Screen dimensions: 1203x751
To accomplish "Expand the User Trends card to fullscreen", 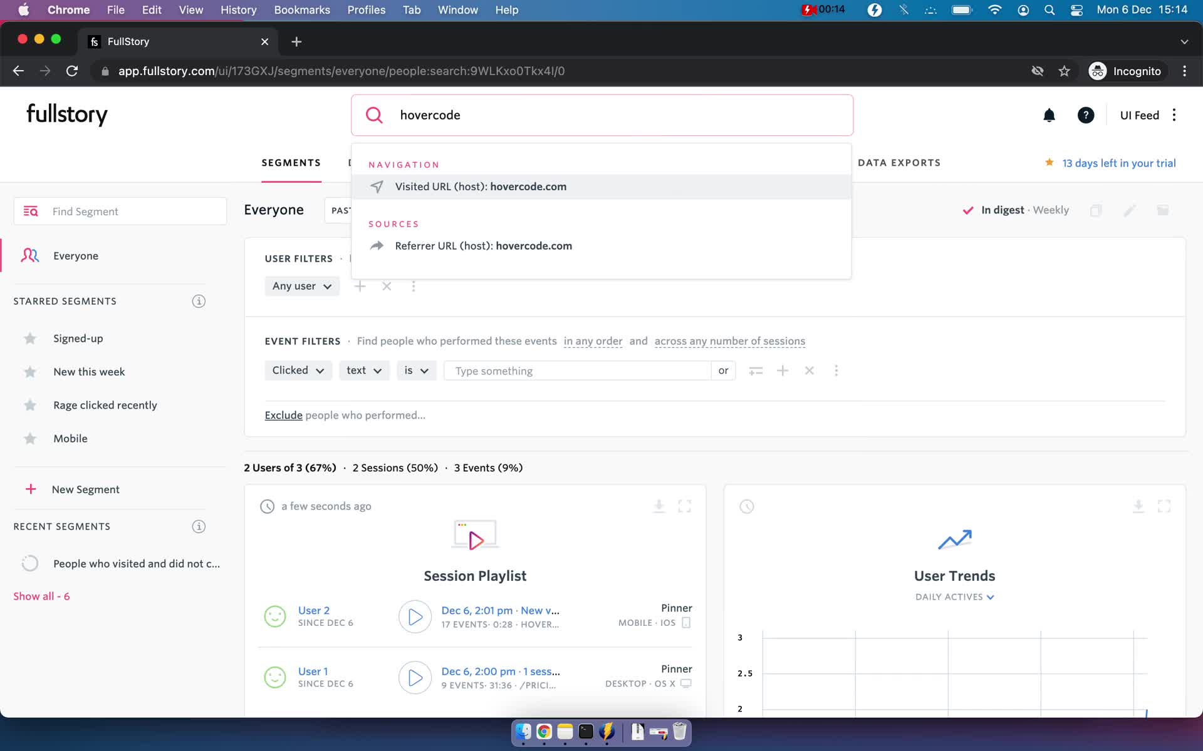I will click(x=1164, y=506).
